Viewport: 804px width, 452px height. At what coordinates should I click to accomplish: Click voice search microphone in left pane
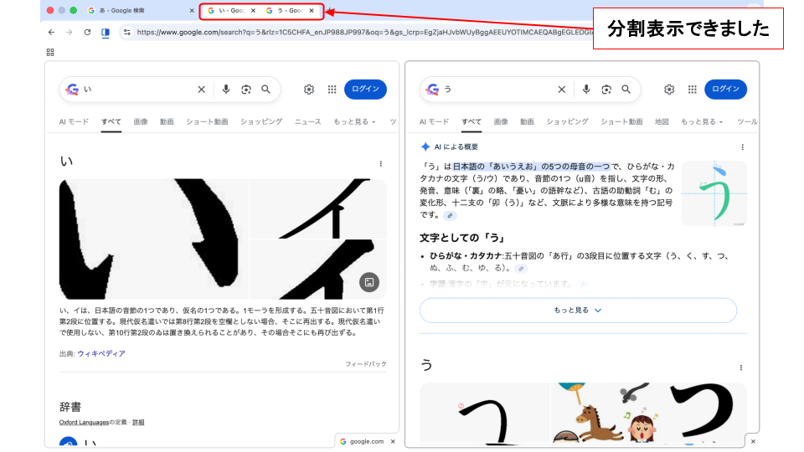pos(225,90)
